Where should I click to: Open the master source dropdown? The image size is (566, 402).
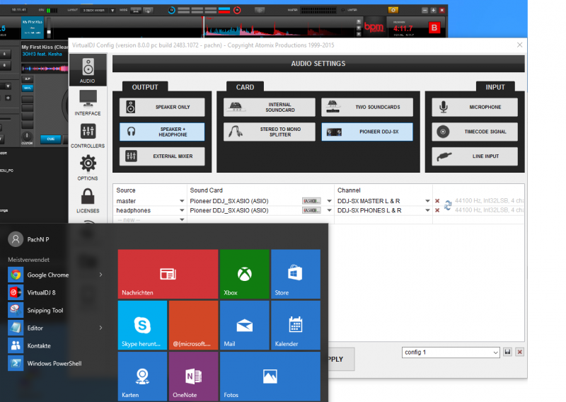tap(182, 201)
